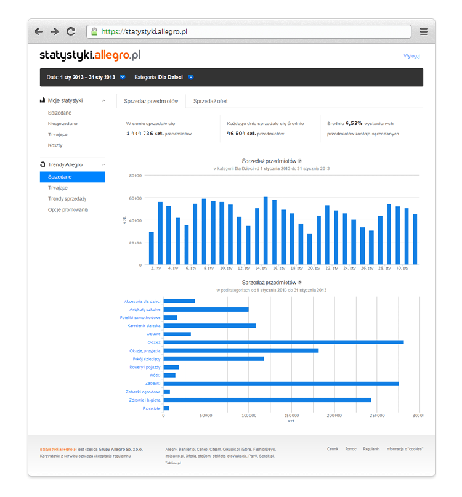
Task: Click the 14. sty bar in daily chart
Action: click(x=265, y=230)
